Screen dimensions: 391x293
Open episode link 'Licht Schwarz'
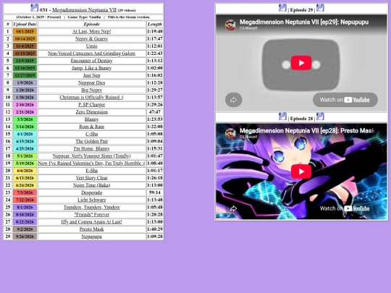91,200
